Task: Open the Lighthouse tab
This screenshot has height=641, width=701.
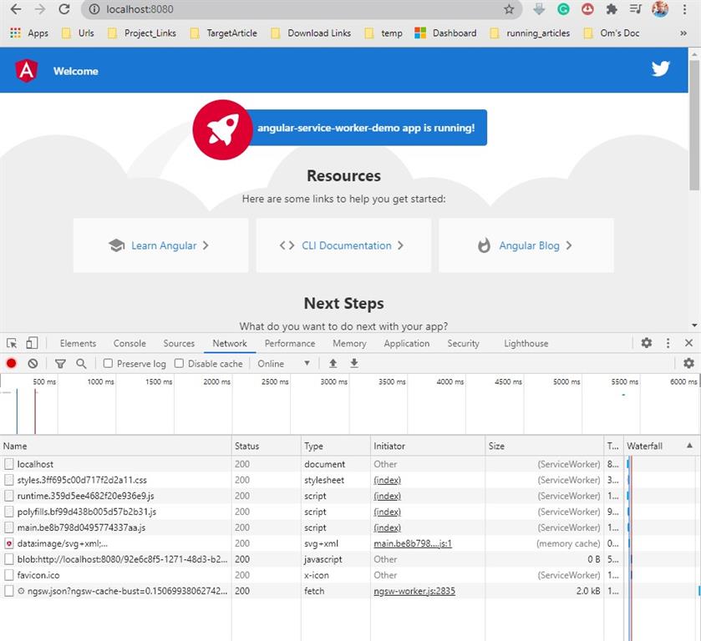Action: point(526,343)
